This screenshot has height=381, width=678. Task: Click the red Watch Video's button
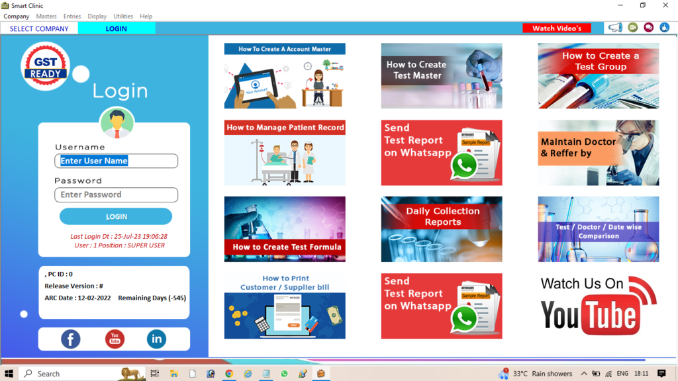(557, 28)
